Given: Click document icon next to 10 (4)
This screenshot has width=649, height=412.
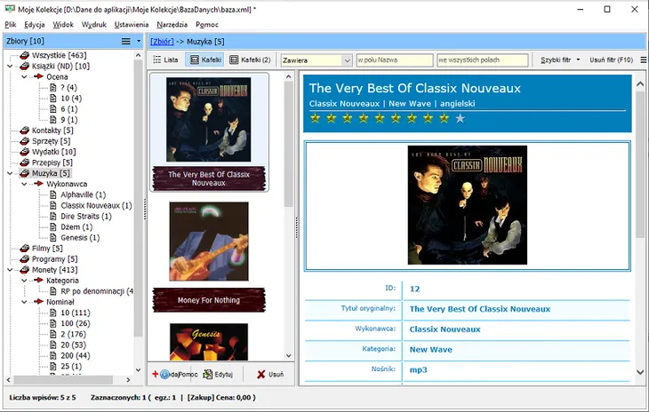Looking at the screenshot, I should (x=53, y=98).
